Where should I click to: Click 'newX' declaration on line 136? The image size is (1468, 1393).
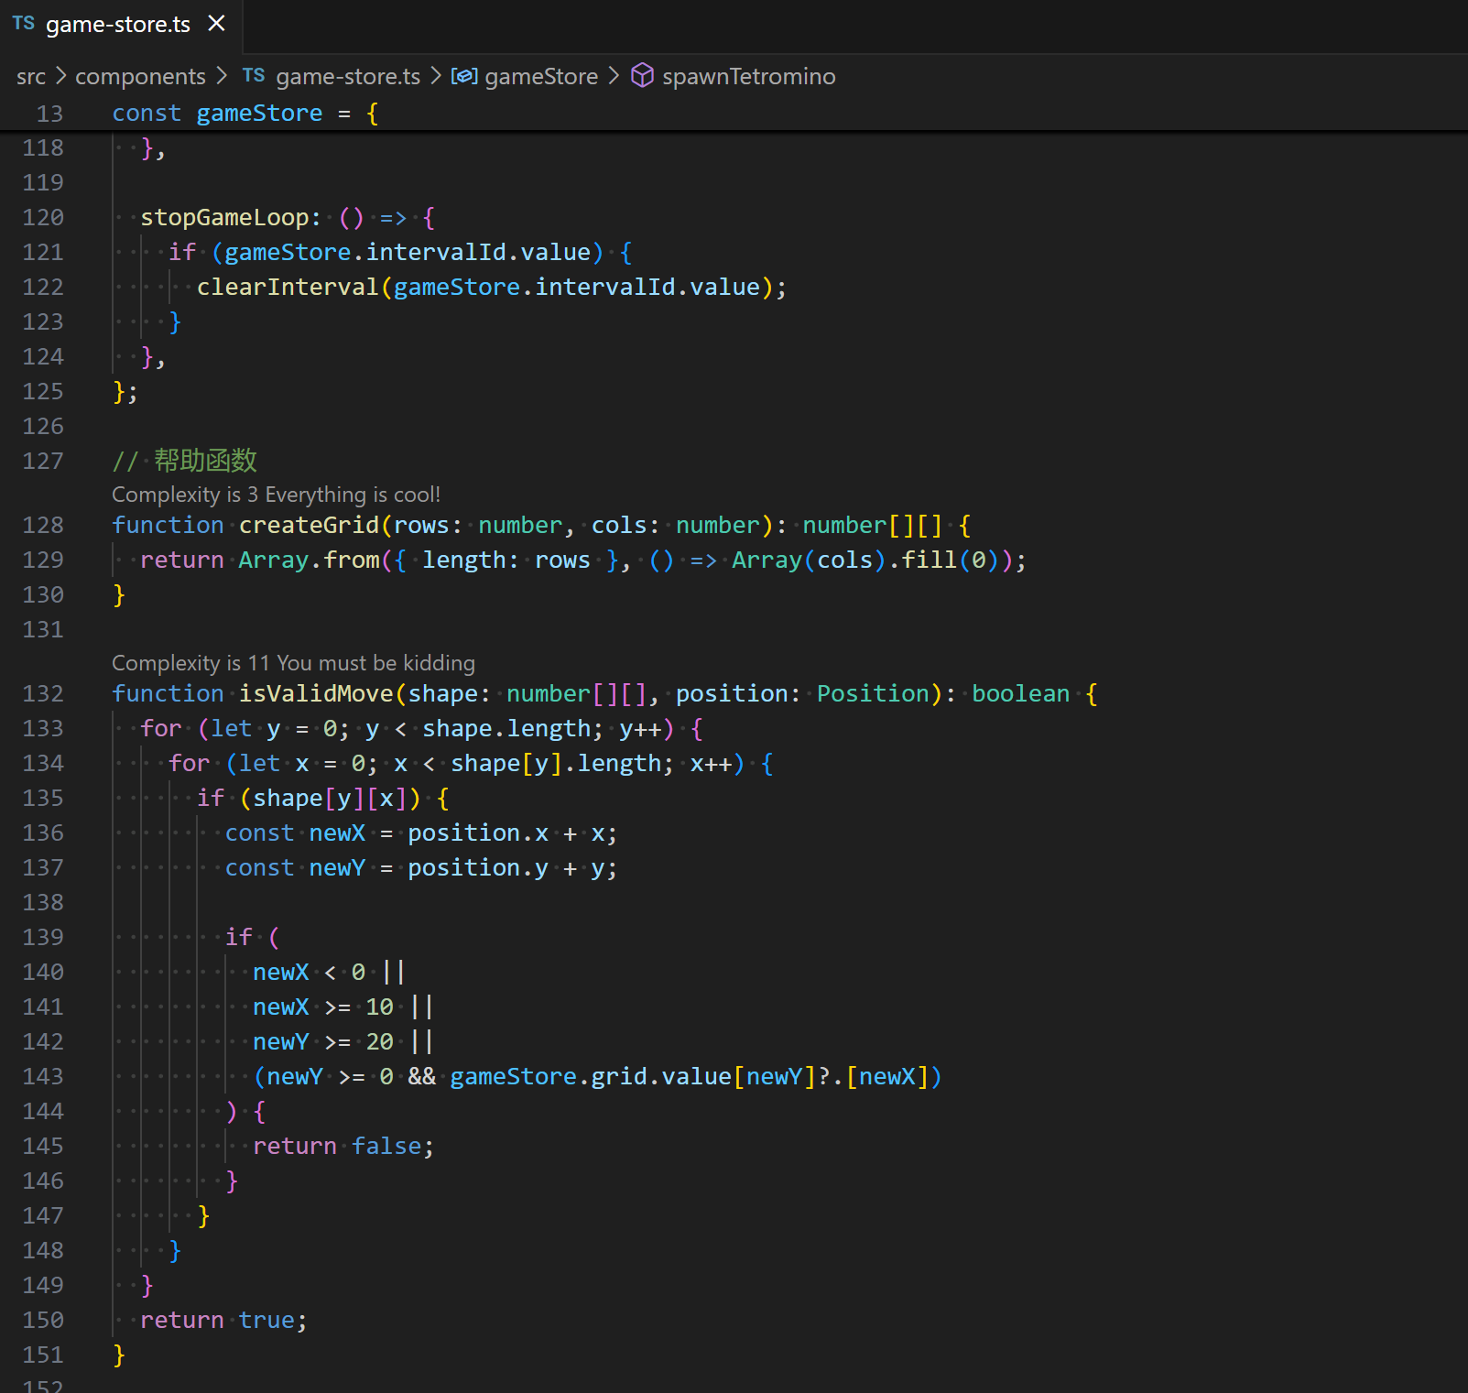337,833
